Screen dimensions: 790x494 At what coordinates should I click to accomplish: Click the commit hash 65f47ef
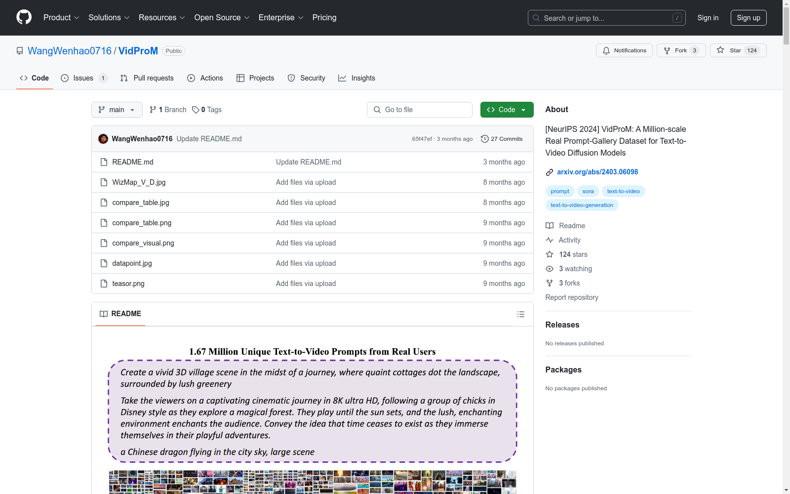point(422,139)
